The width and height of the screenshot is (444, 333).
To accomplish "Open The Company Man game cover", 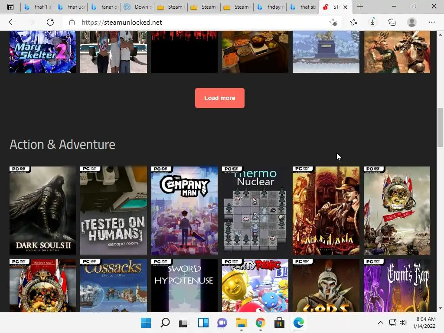I will 184,211.
